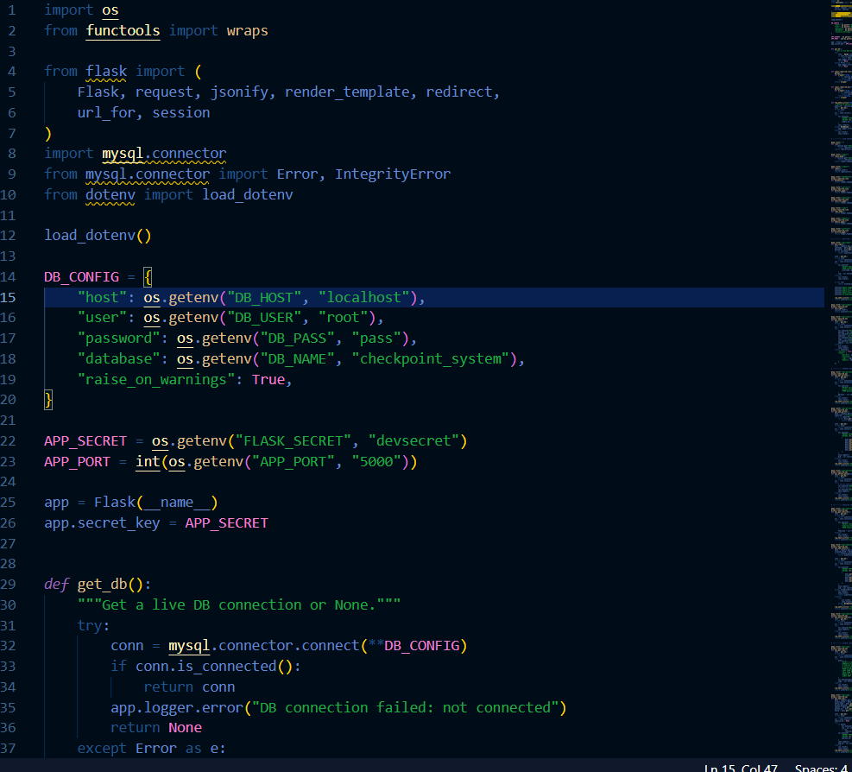This screenshot has height=772, width=852.
Task: Click line number 37 beside the except clause
Action: tap(8, 749)
